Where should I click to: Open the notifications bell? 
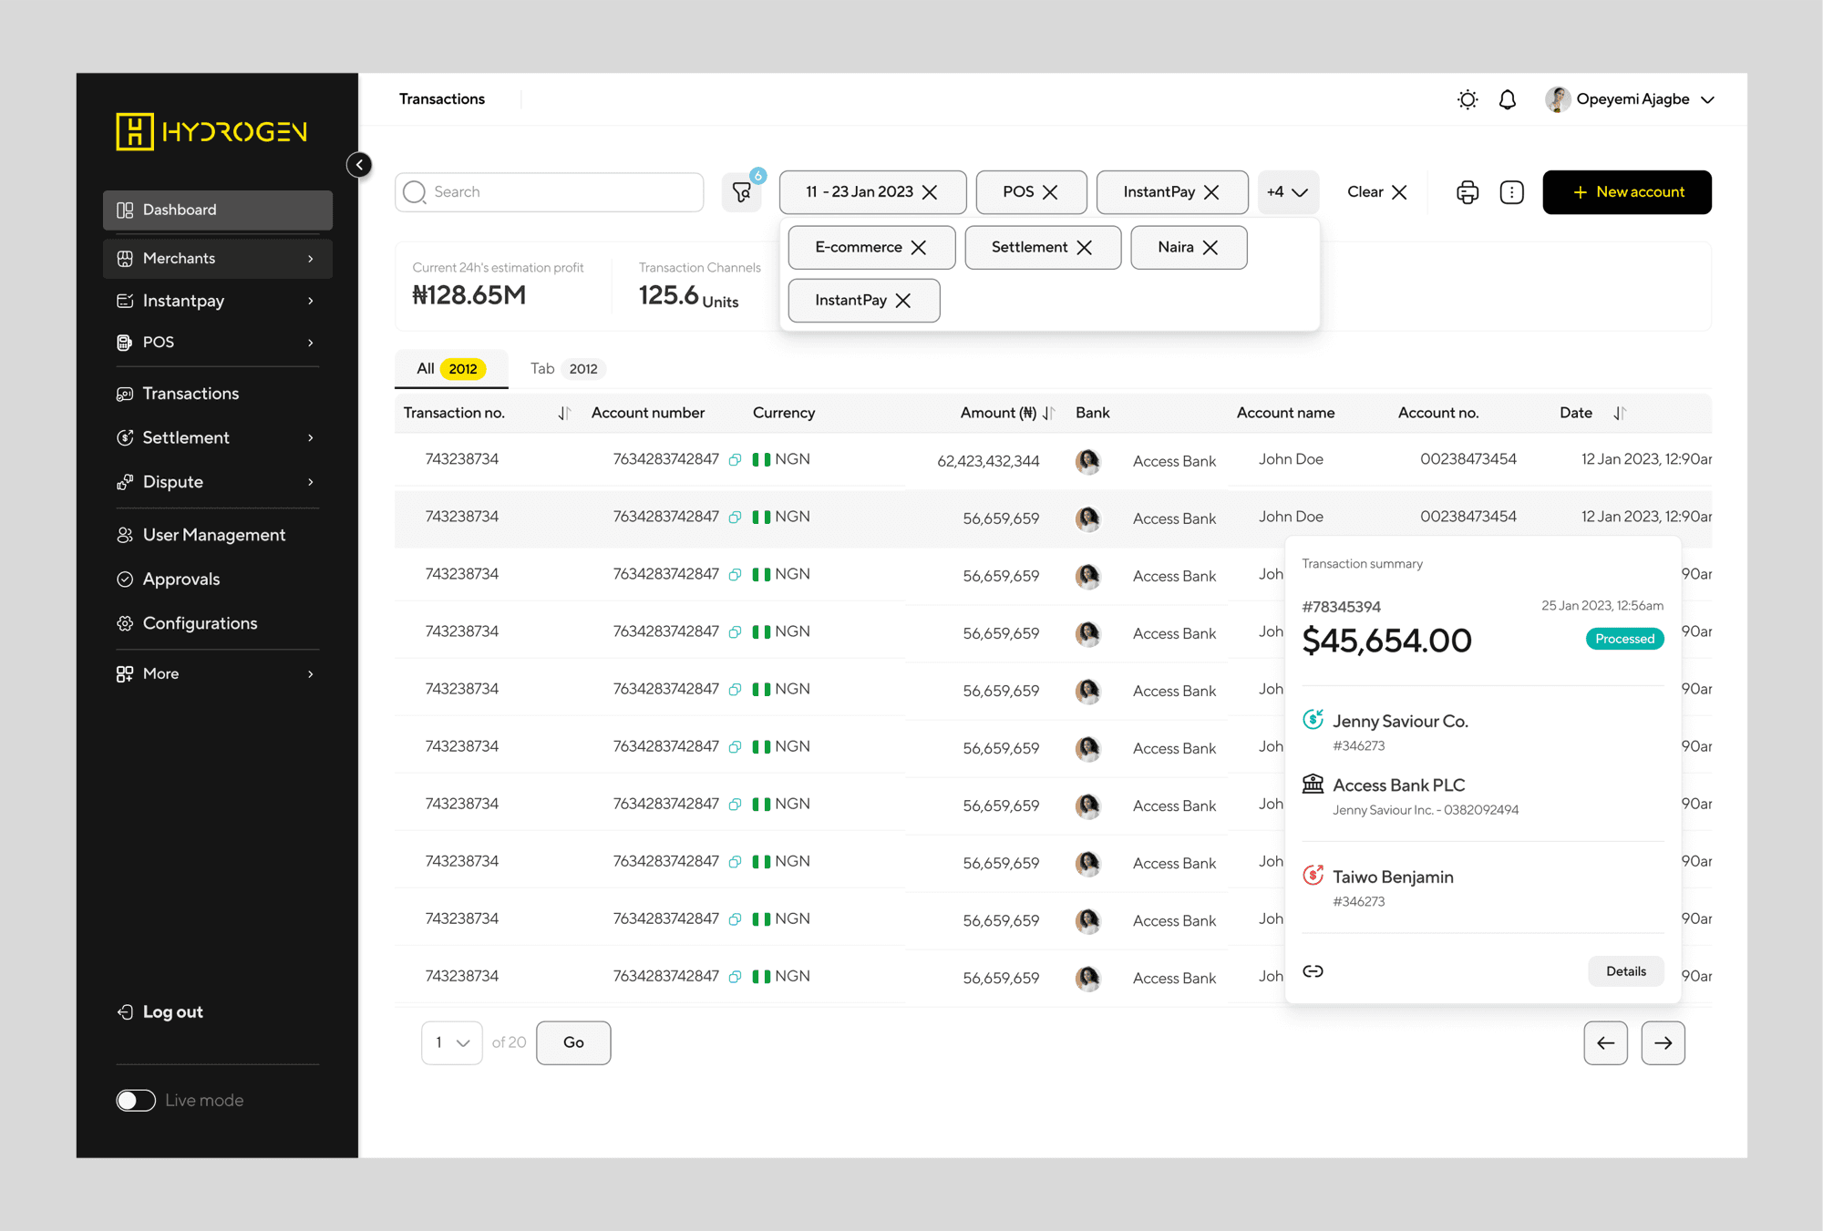tap(1508, 99)
